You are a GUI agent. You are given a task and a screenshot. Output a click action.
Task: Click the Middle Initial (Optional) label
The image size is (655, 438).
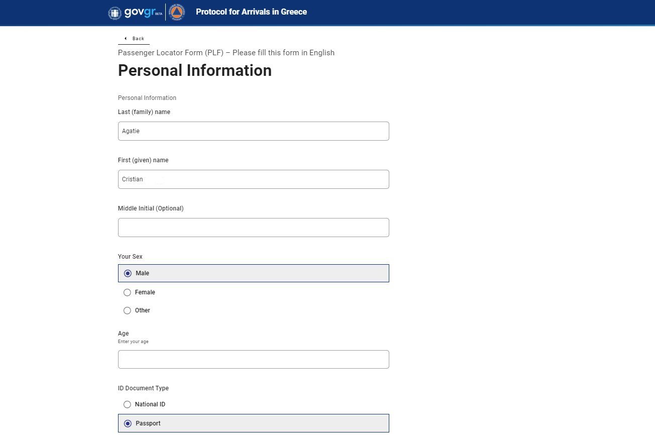click(151, 208)
